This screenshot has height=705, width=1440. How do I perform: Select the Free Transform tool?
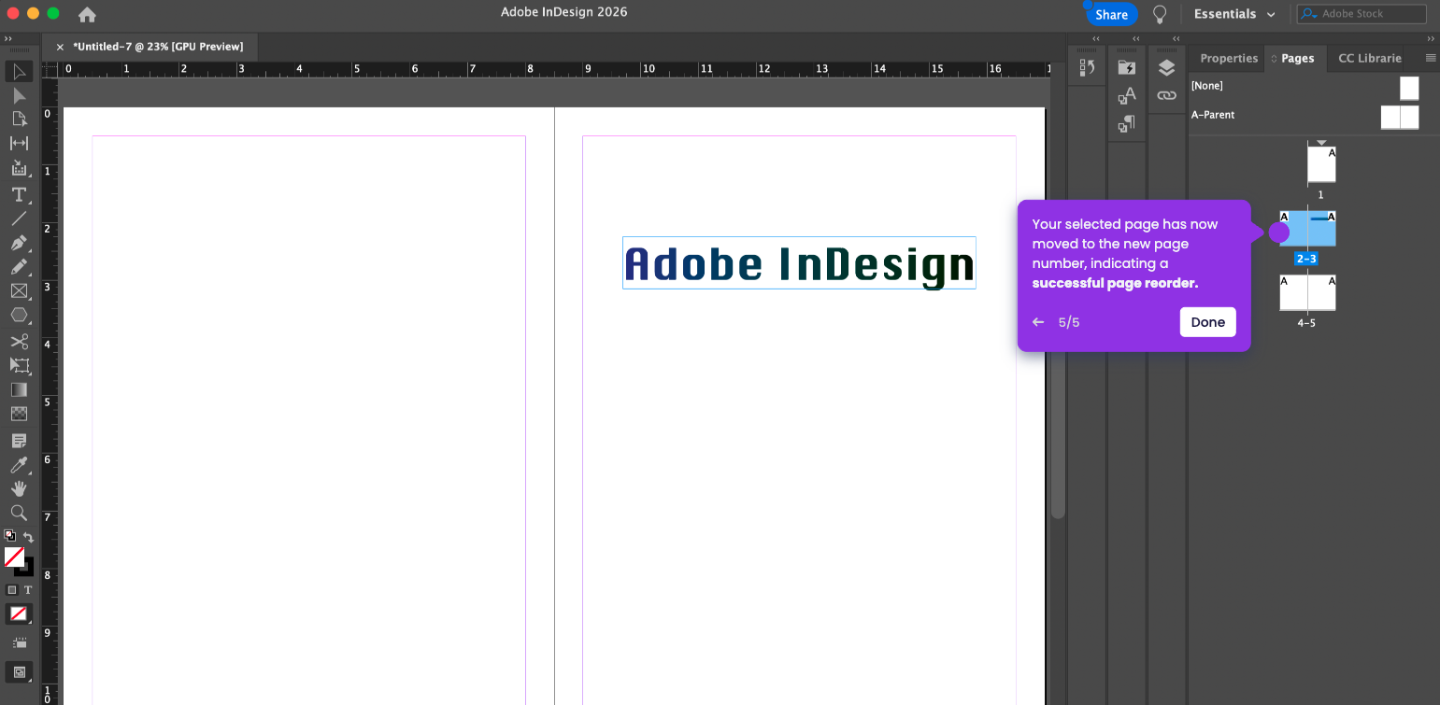19,365
